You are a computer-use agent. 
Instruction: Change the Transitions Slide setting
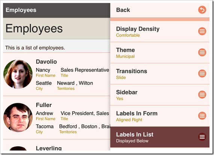coord(160,74)
